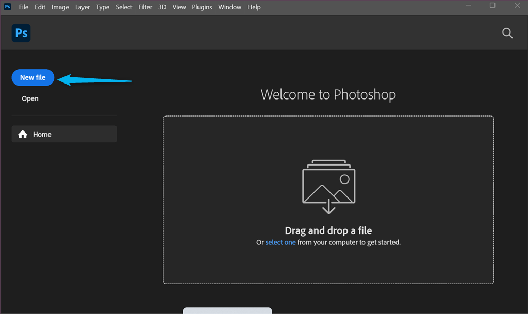
Task: Click Open in the sidebar
Action: [30, 98]
